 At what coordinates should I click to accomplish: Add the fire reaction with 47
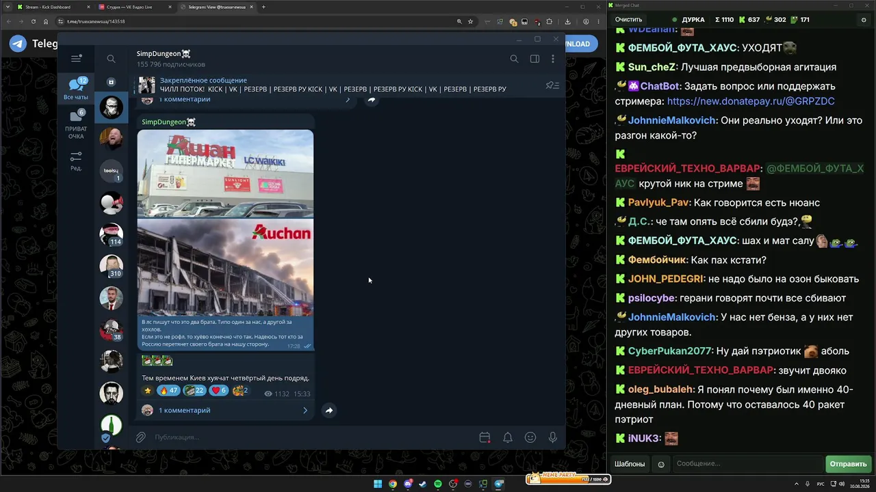click(168, 391)
